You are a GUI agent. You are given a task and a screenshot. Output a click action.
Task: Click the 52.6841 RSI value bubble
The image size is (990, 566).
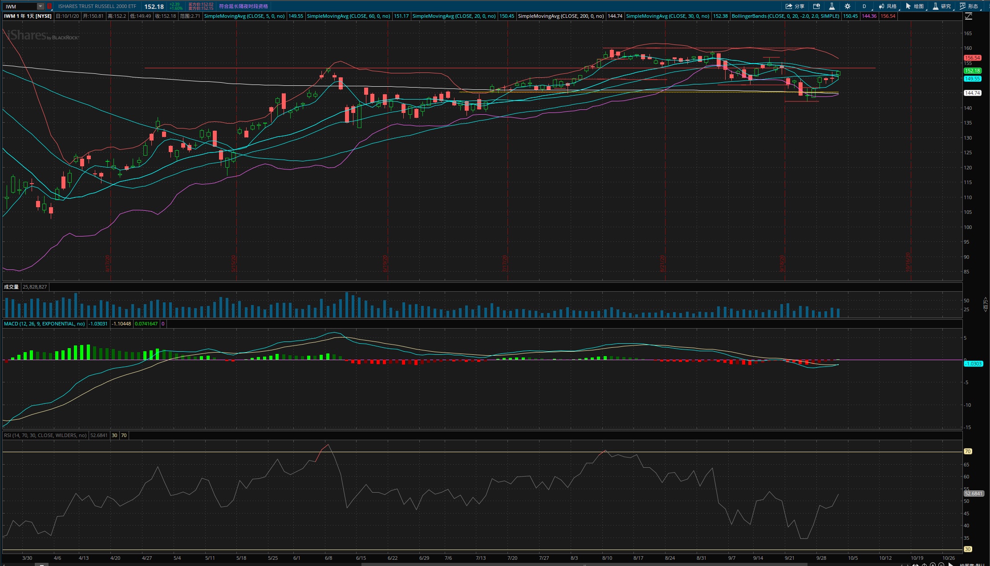click(x=974, y=494)
